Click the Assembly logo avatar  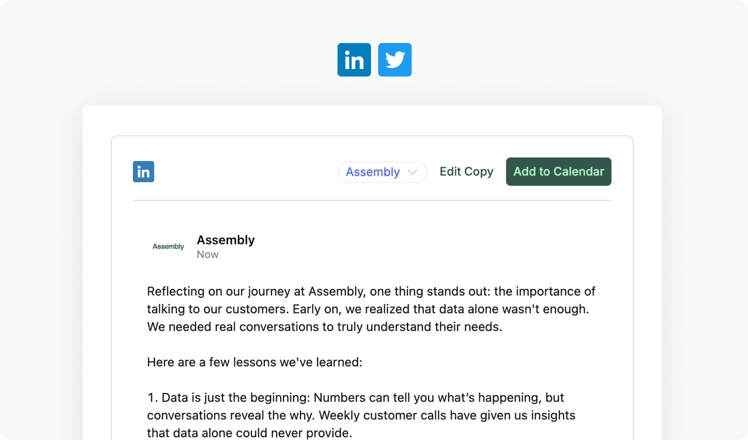point(168,246)
